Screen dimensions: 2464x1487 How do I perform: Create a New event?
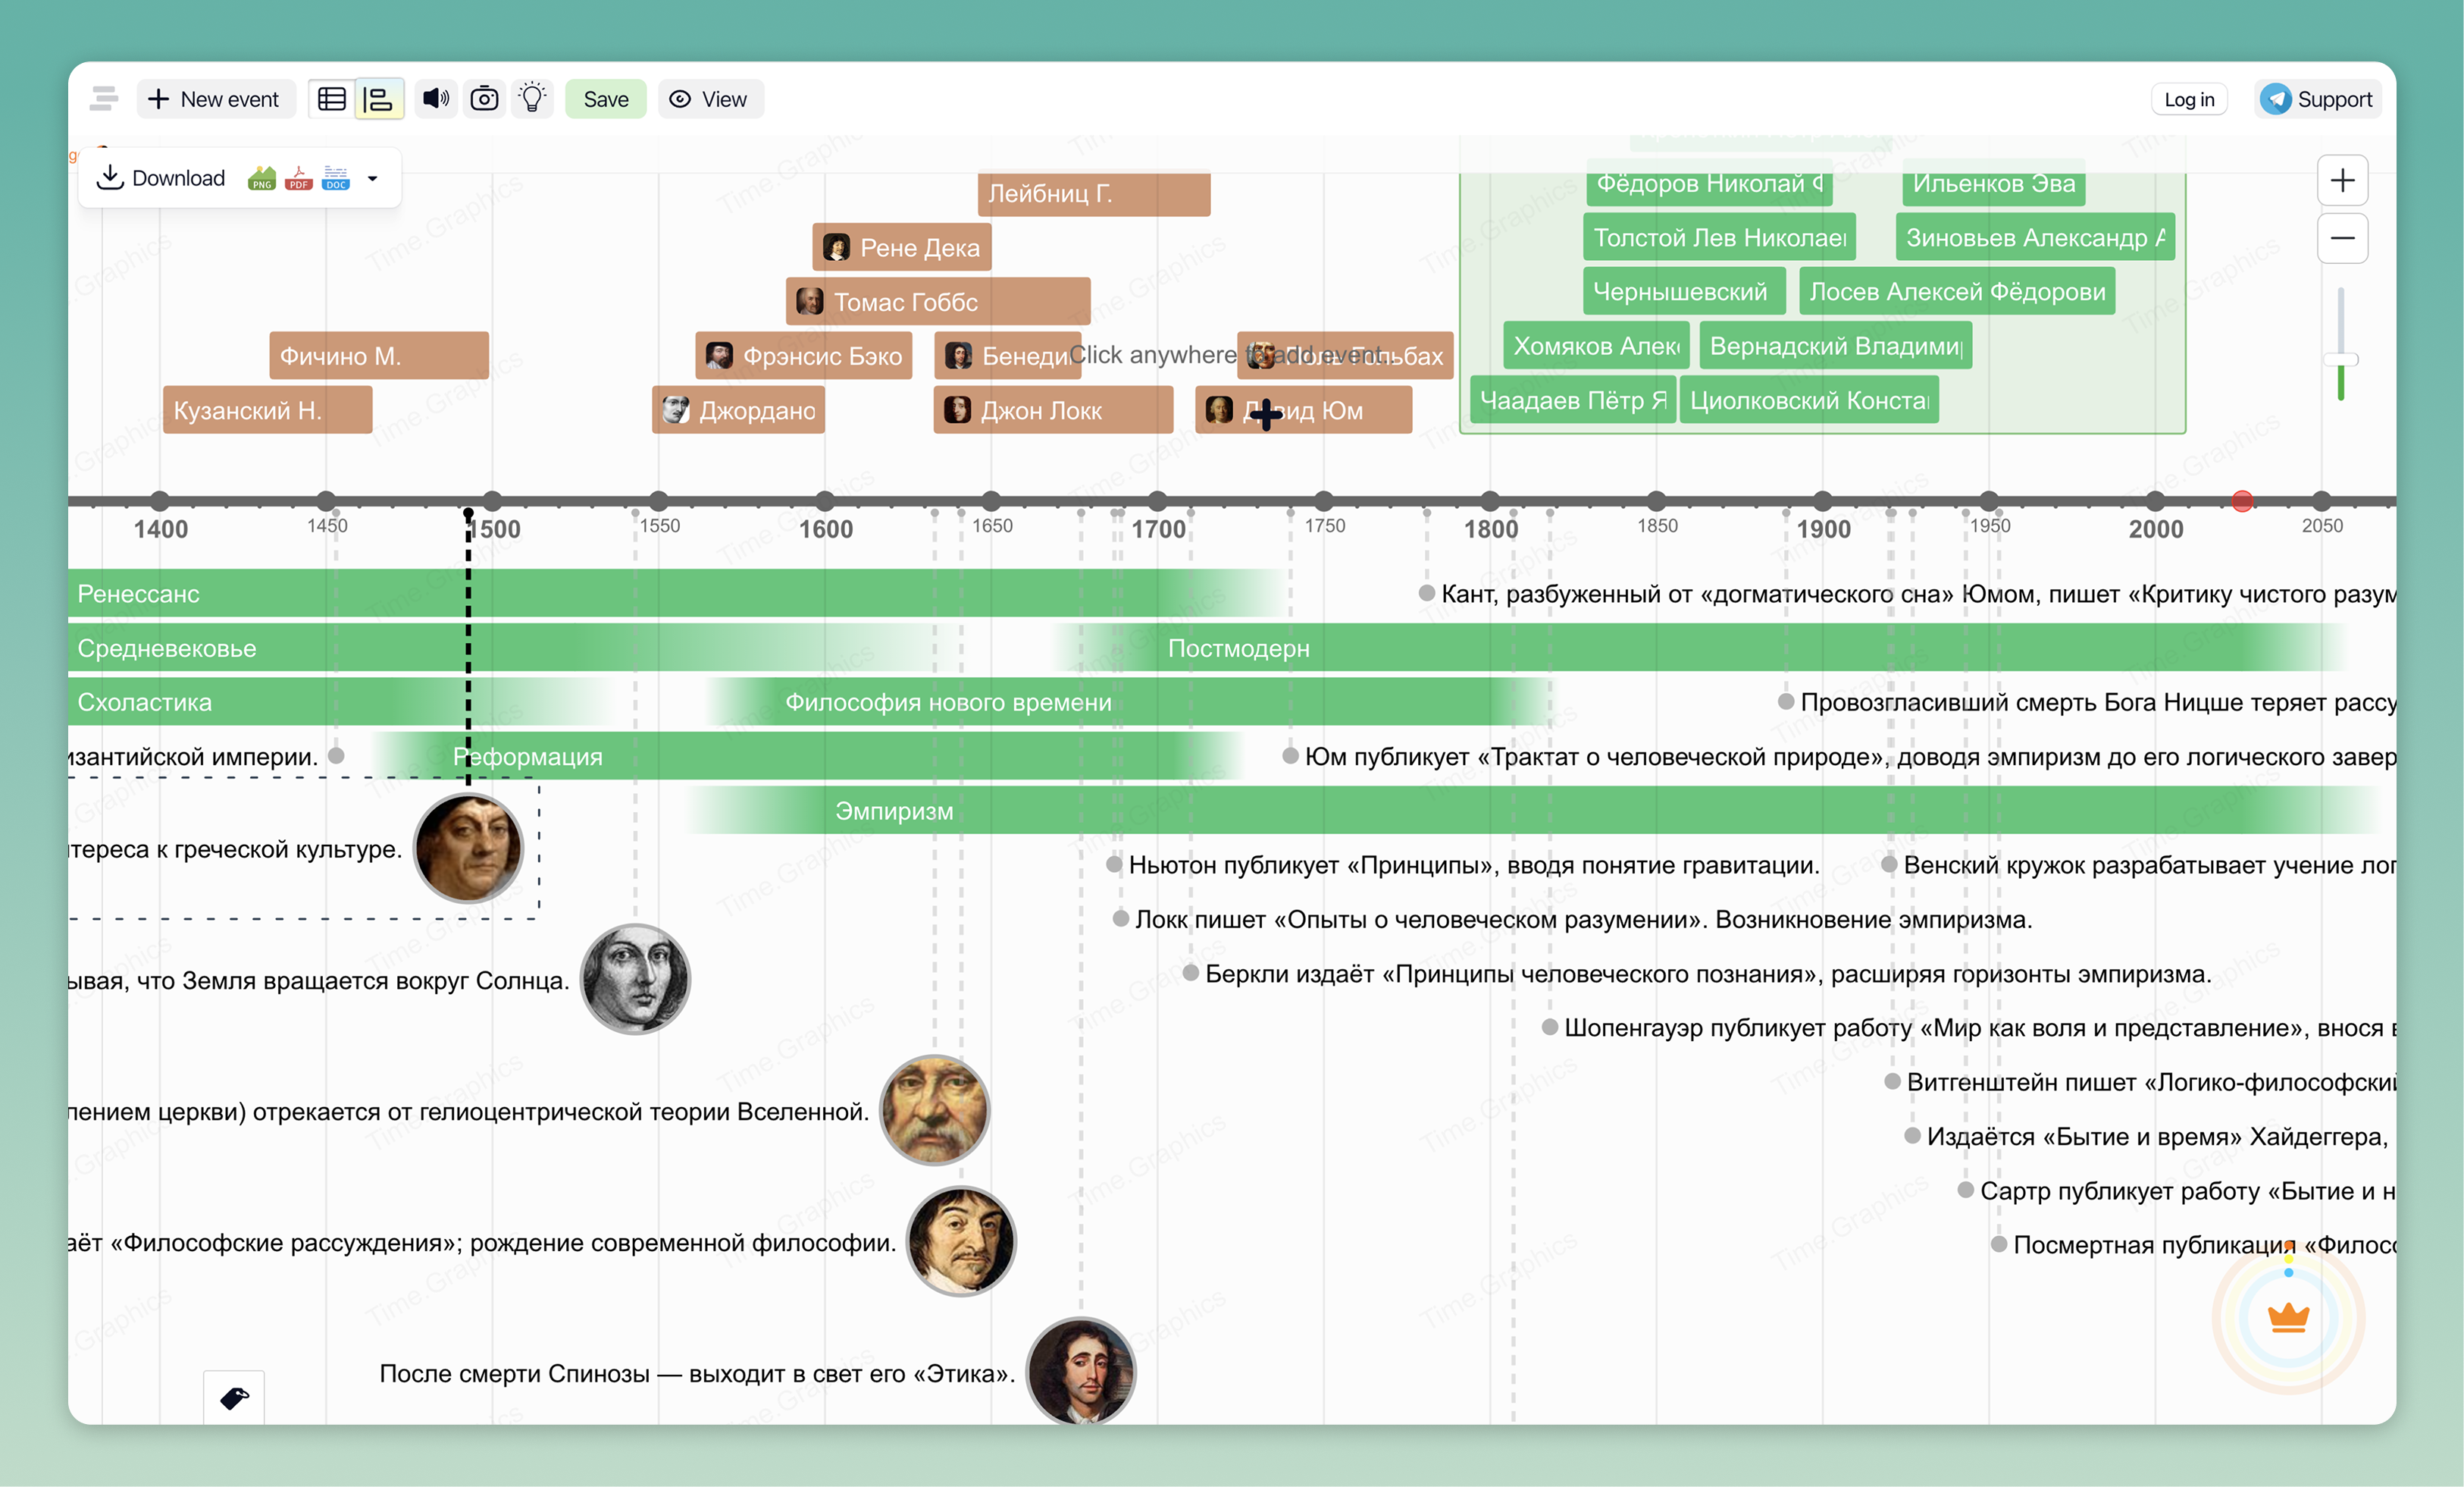tap(216, 98)
